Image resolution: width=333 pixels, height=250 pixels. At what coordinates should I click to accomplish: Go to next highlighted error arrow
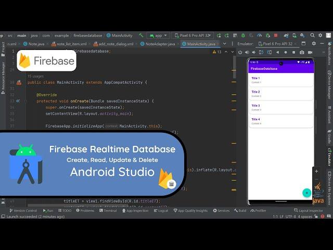(233, 52)
